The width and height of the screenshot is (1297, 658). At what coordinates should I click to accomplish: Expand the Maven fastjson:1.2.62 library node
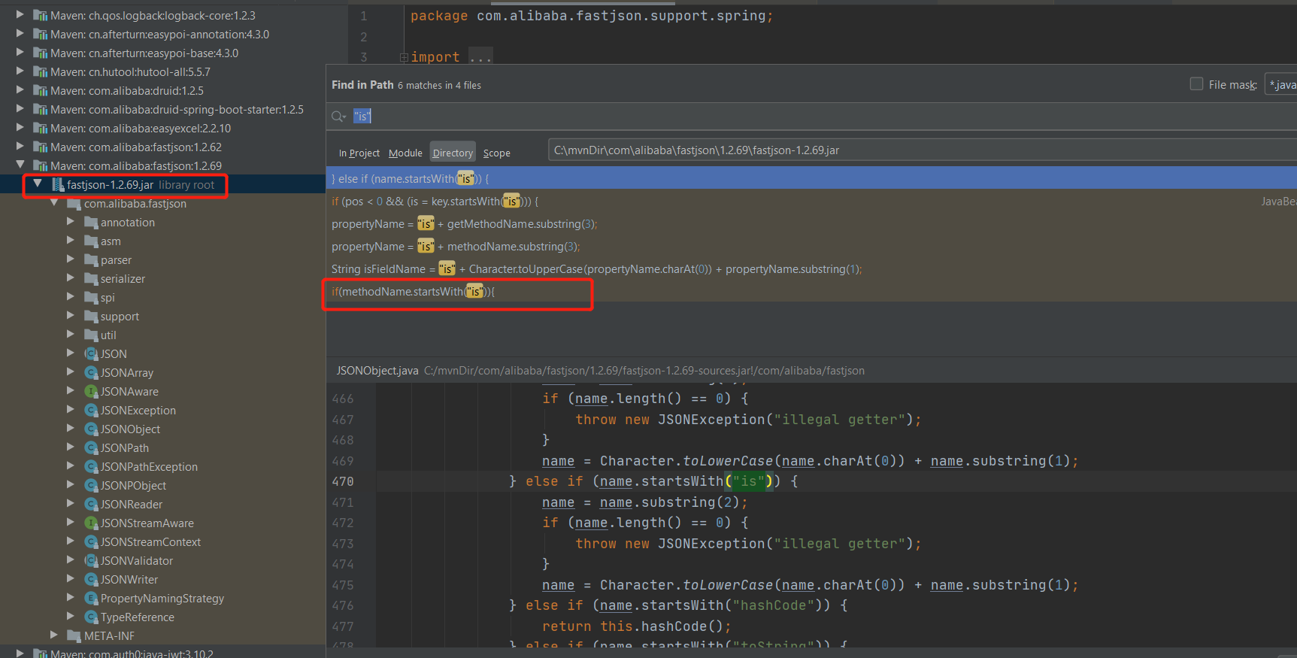(20, 146)
